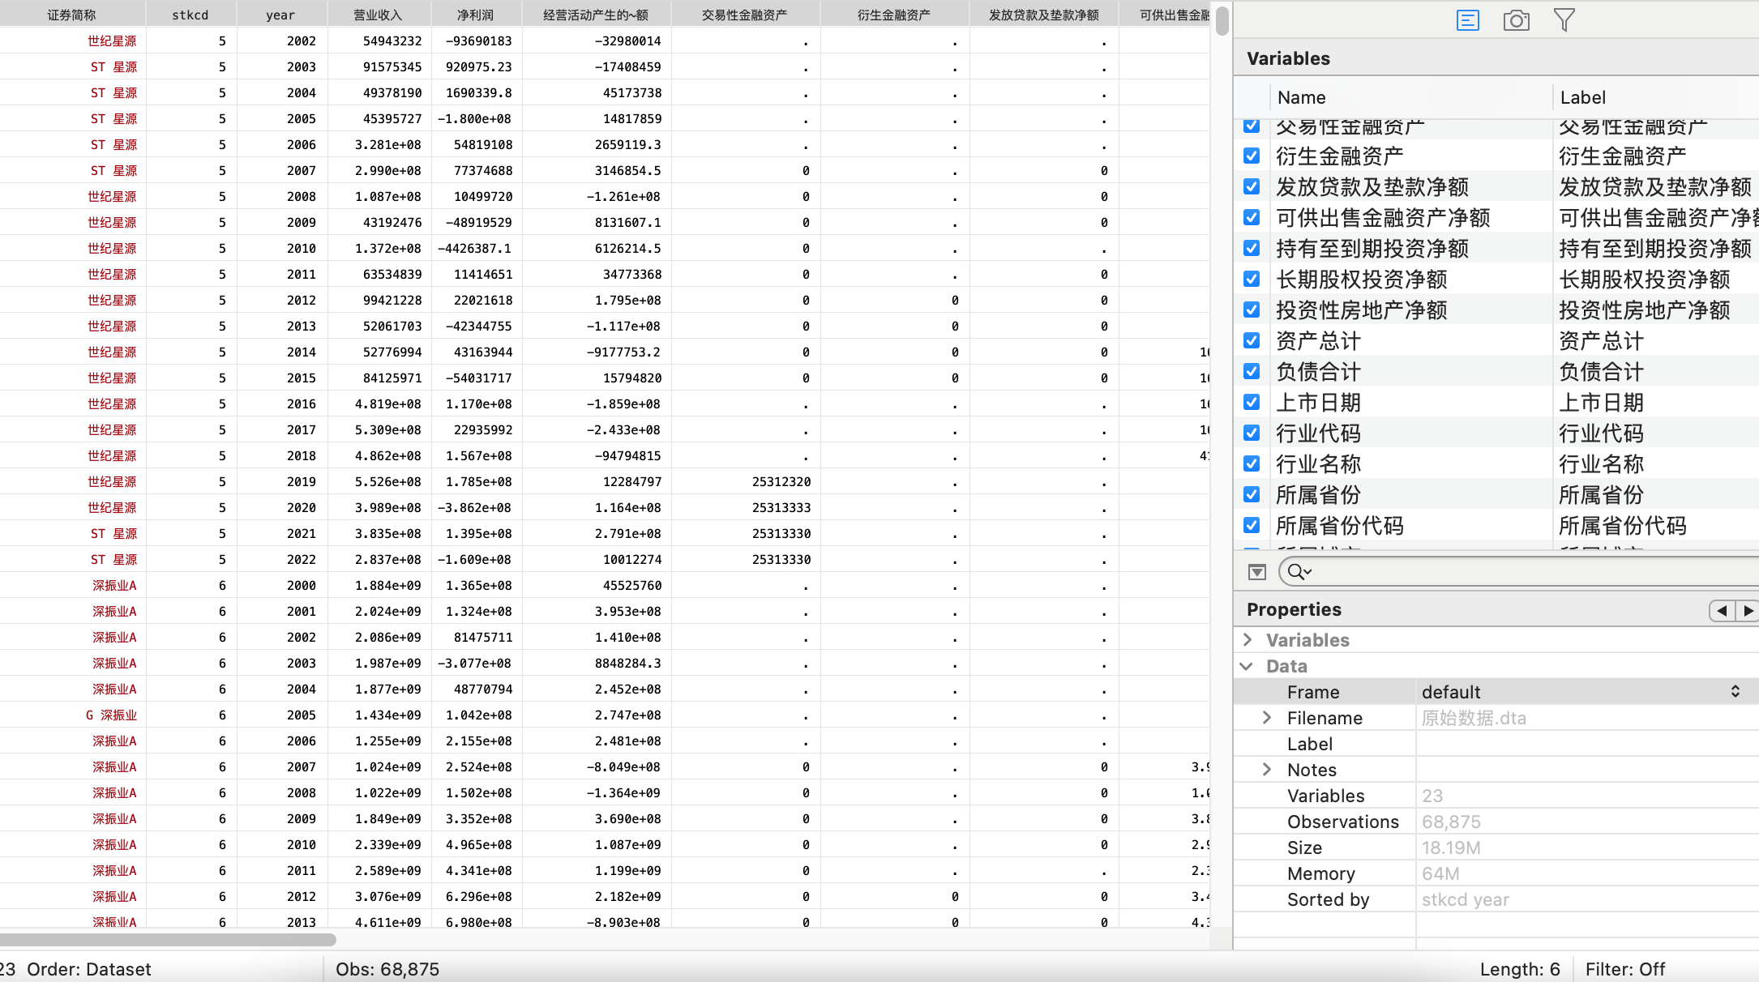Expand the Notes property row
The image size is (1759, 982).
tap(1267, 770)
